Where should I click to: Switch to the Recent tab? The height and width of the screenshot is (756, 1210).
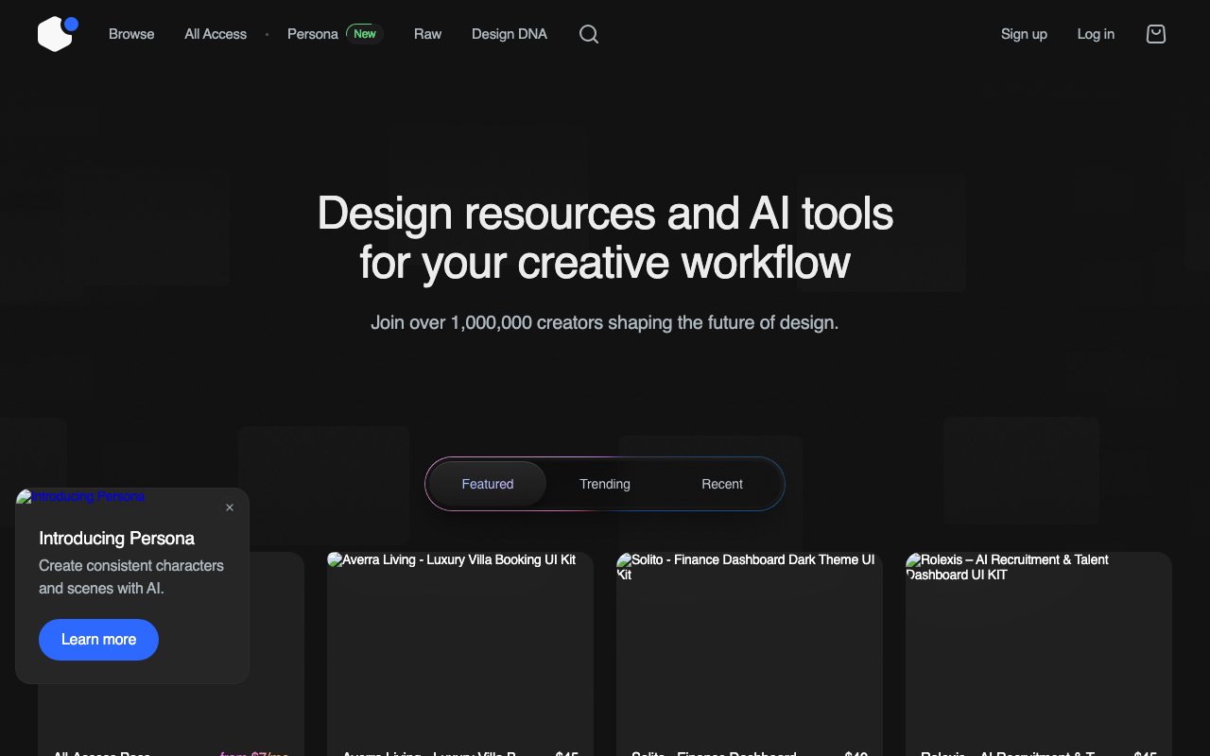pyautogui.click(x=722, y=484)
